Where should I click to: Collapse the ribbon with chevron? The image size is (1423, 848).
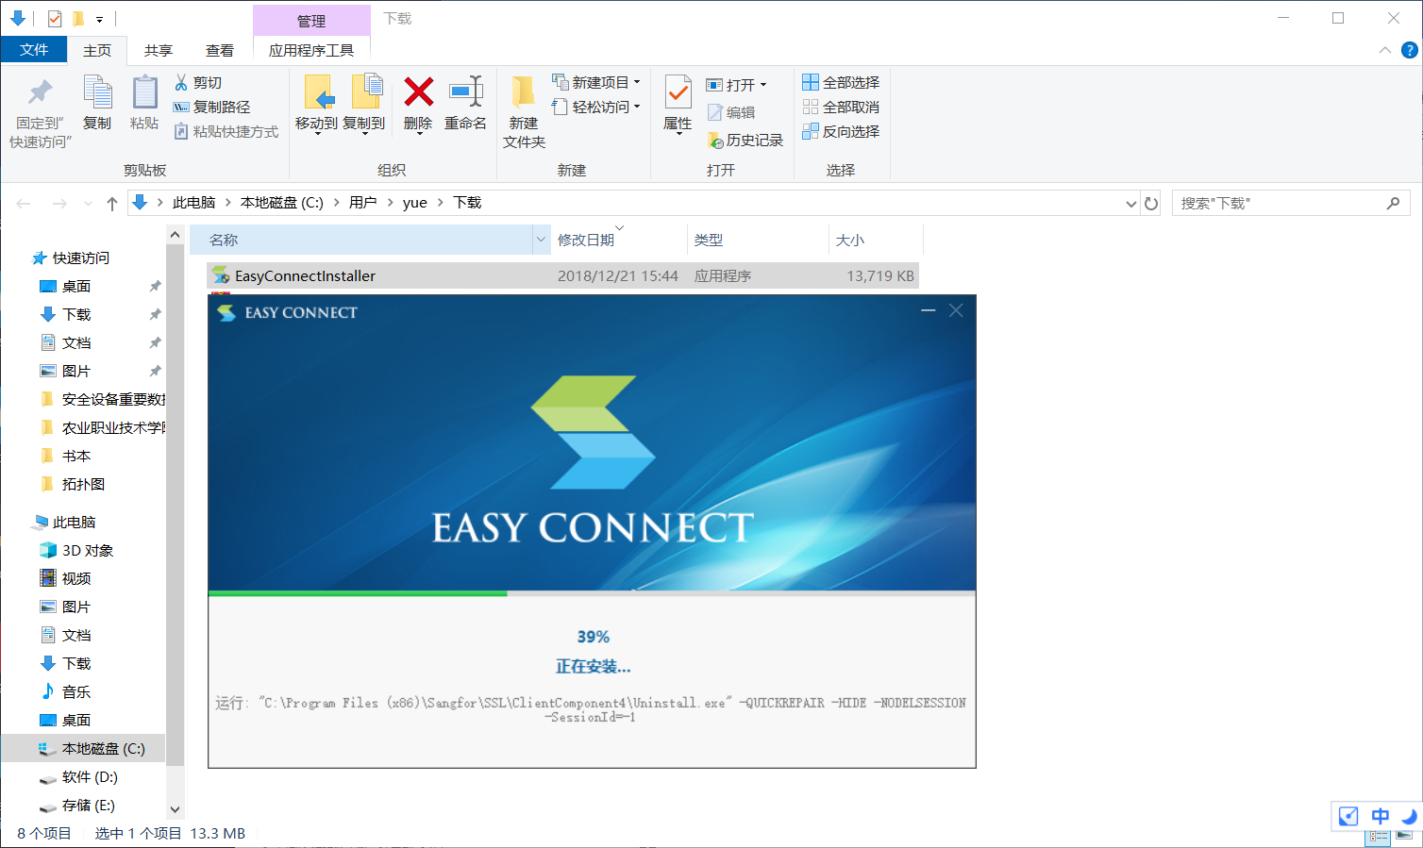1384,51
